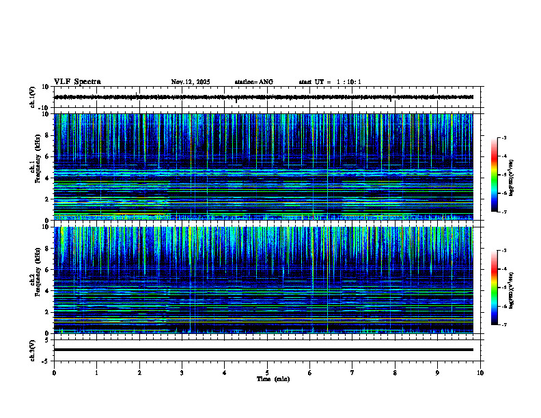Click the "VLF Spectra" plot title
The image size is (541, 418).
click(x=77, y=82)
